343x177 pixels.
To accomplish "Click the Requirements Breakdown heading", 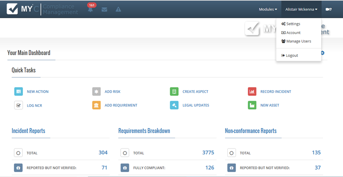I will (x=144, y=131).
